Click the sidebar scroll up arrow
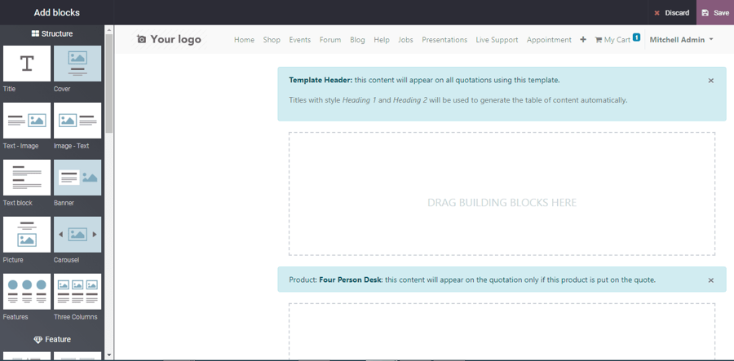This screenshot has height=361, width=734. [109, 29]
